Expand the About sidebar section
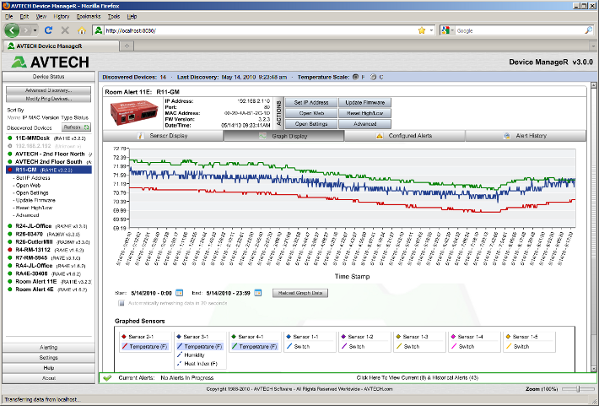The height and width of the screenshot is (406, 599). point(49,378)
